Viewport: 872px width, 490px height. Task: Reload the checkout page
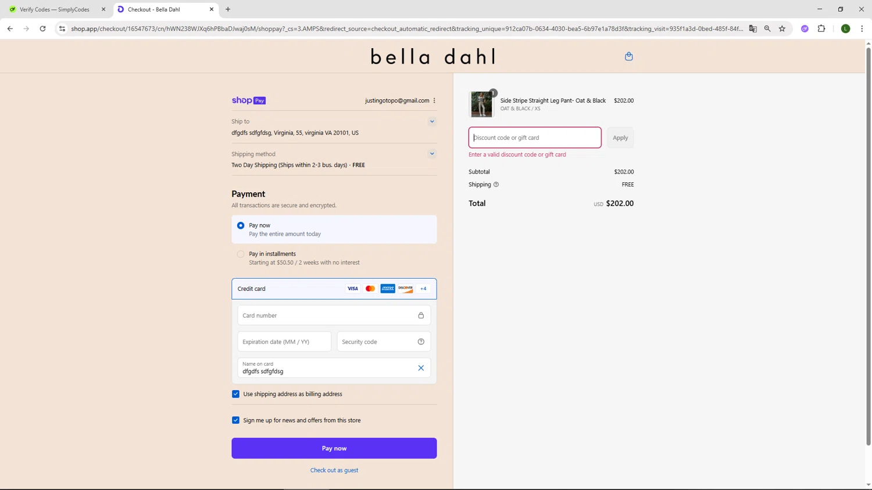coord(42,28)
